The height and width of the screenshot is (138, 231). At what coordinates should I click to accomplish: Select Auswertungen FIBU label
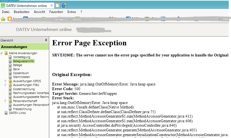pos(26,85)
